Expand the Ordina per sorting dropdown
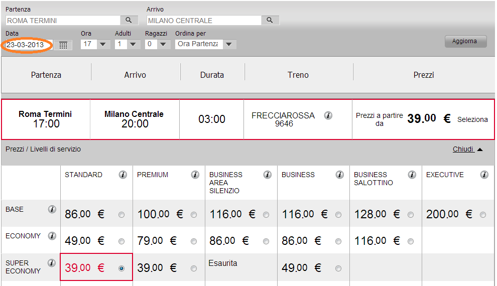This screenshot has height=286, width=497. click(228, 44)
